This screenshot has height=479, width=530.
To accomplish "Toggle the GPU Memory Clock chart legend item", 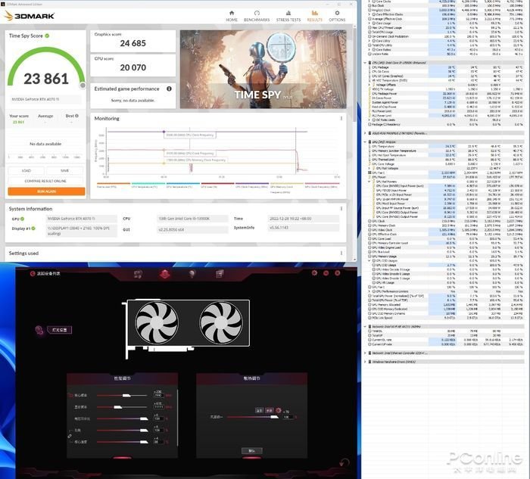I will [287, 186].
